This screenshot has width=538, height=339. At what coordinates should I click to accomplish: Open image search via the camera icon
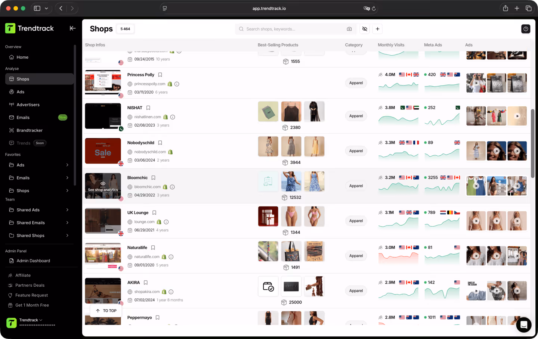tap(349, 29)
